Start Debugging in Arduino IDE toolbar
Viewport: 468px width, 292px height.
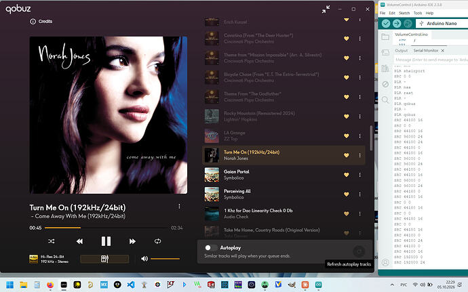(408, 23)
